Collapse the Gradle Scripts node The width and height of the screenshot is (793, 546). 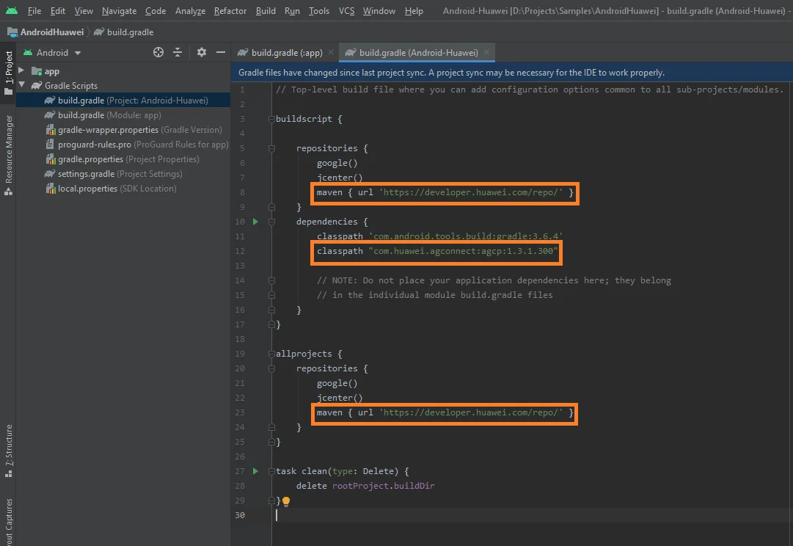coord(22,86)
